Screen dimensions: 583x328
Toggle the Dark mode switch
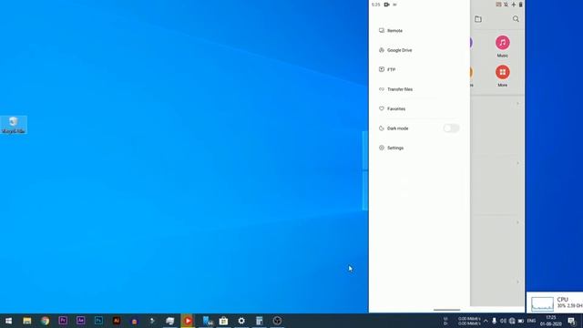click(451, 128)
